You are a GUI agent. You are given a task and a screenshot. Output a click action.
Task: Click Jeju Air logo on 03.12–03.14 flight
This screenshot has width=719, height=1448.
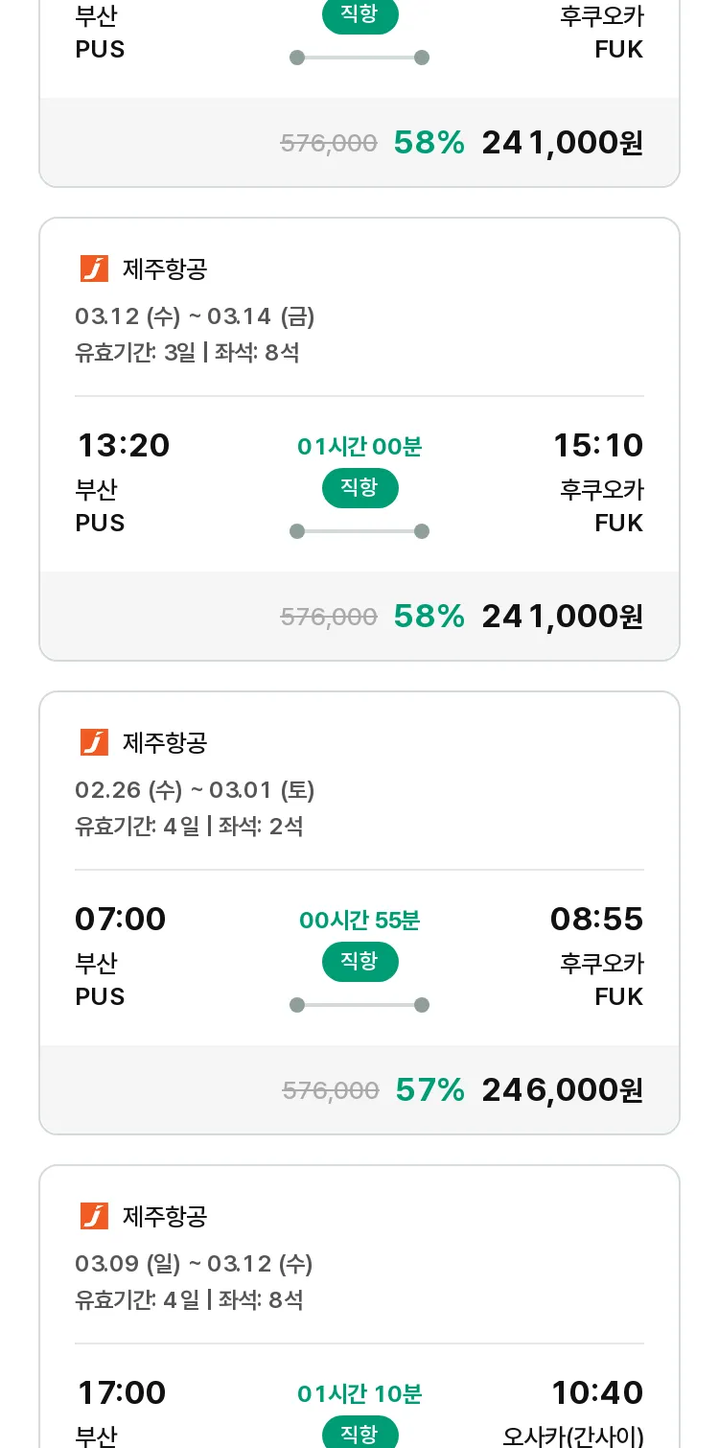(94, 269)
